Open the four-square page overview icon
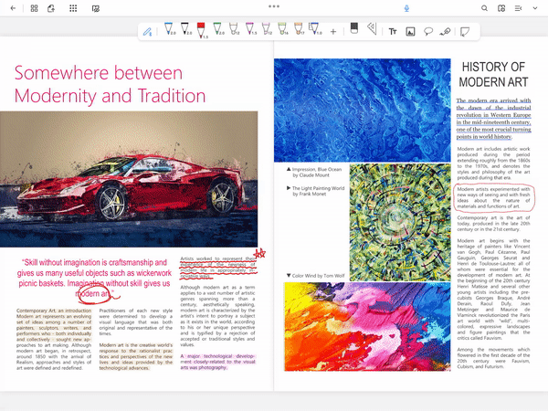The width and height of the screenshot is (548, 411). (35, 8)
